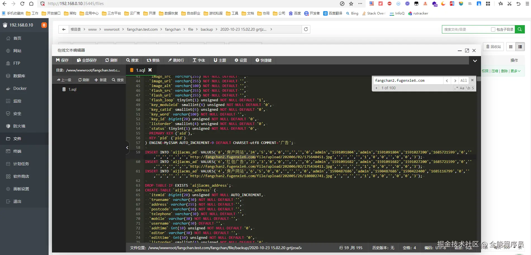Image resolution: width=531 pixels, height=255 pixels.
Task: Collapse the file tree side panel arrow
Action: point(127,147)
